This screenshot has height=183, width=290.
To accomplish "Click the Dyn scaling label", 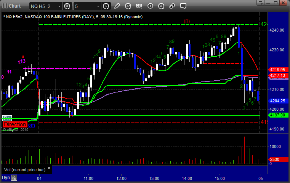I will coord(6,178).
